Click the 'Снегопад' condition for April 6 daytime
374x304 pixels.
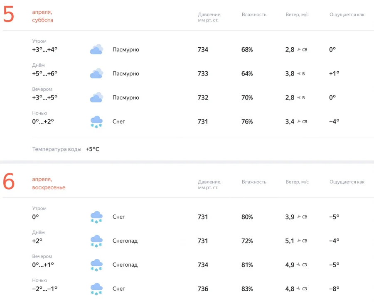click(x=125, y=241)
